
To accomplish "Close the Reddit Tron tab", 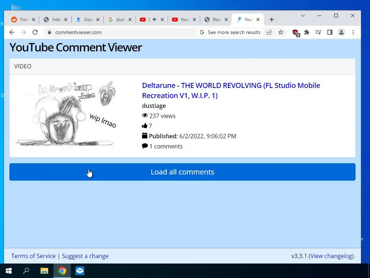I will coord(34,20).
